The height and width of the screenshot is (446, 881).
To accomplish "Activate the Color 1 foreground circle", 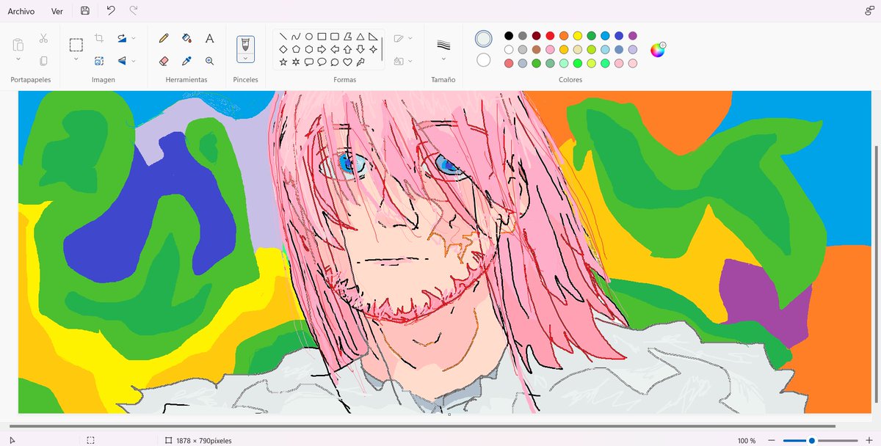I will [483, 38].
